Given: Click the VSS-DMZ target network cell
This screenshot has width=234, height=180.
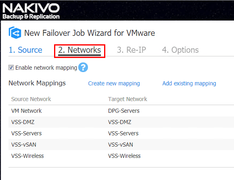Looking at the screenshot, I should coord(119,122).
